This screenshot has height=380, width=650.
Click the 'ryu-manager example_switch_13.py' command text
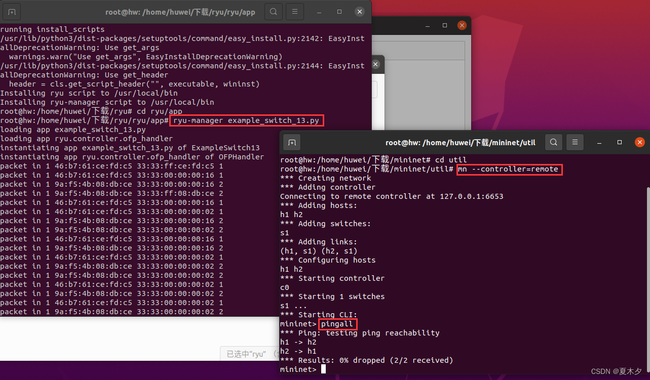[x=247, y=120]
